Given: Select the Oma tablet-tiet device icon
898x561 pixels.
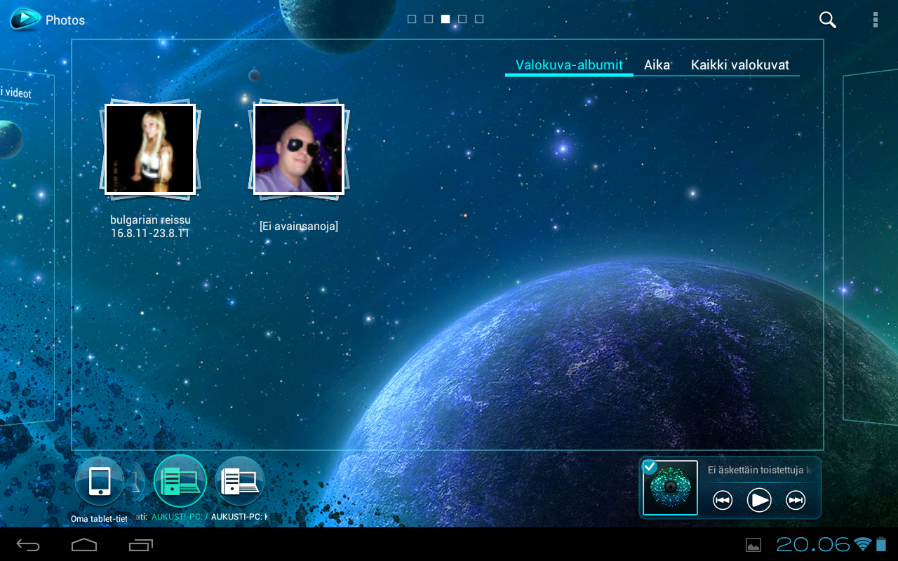Looking at the screenshot, I should (100, 481).
